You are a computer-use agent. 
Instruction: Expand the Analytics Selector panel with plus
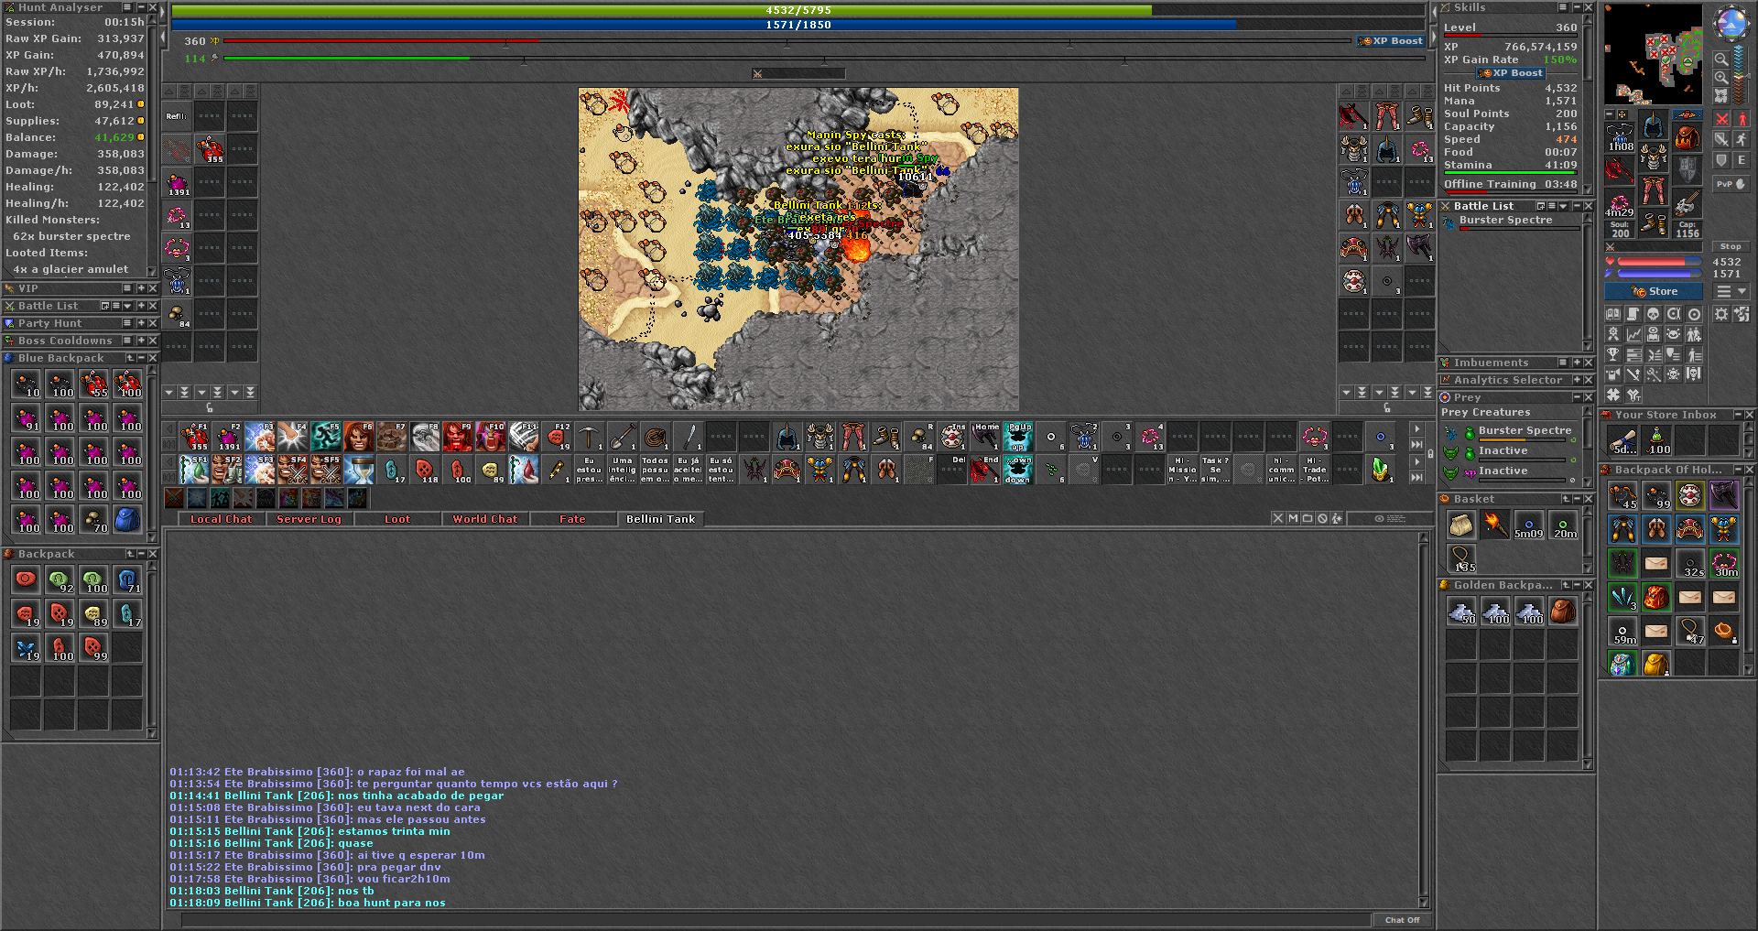tap(1577, 380)
